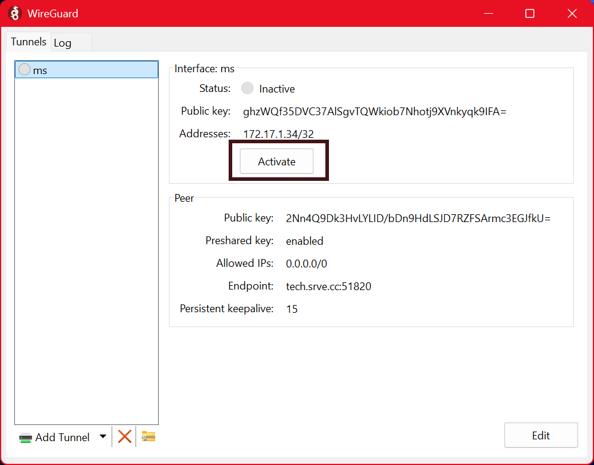Click the gray status circle beside ms entry
594x465 pixels.
[24, 70]
